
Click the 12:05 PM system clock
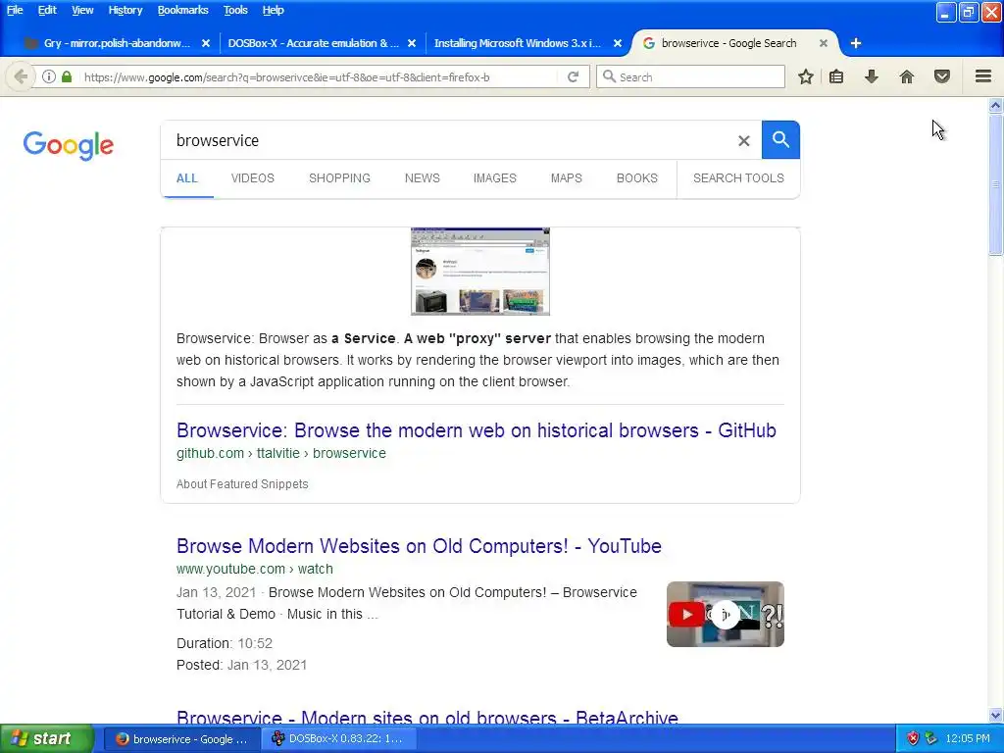click(x=967, y=738)
